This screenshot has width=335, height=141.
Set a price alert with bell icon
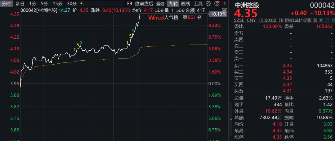326,20
